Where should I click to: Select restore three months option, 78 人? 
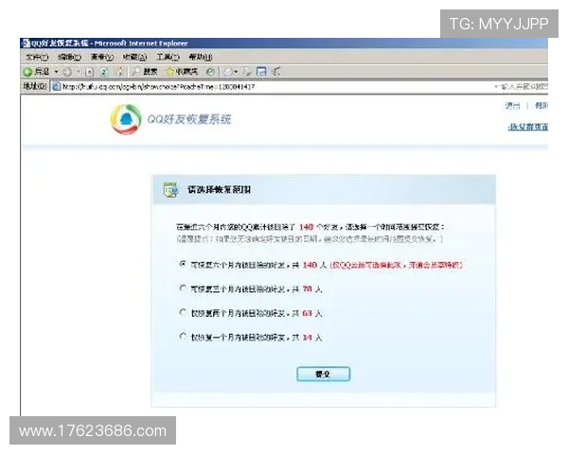183,288
